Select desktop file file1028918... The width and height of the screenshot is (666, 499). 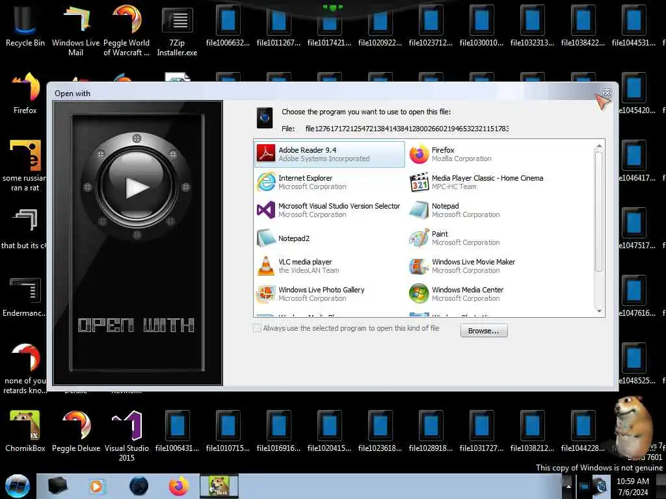[431, 431]
